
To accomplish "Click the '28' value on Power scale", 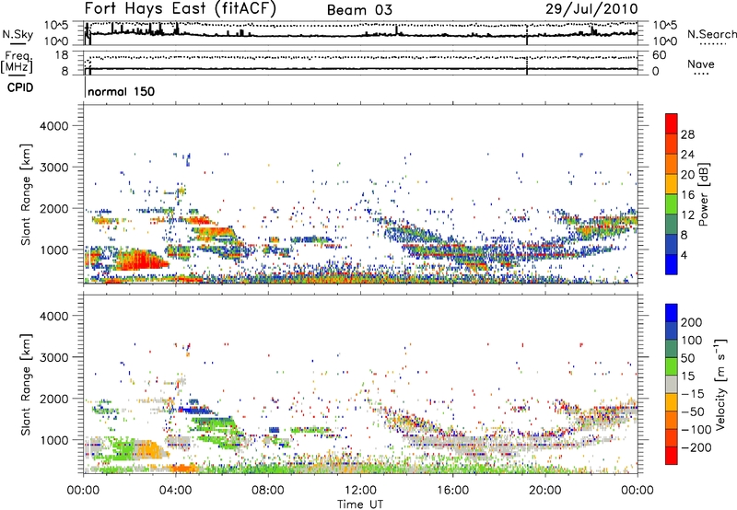I will click(687, 134).
